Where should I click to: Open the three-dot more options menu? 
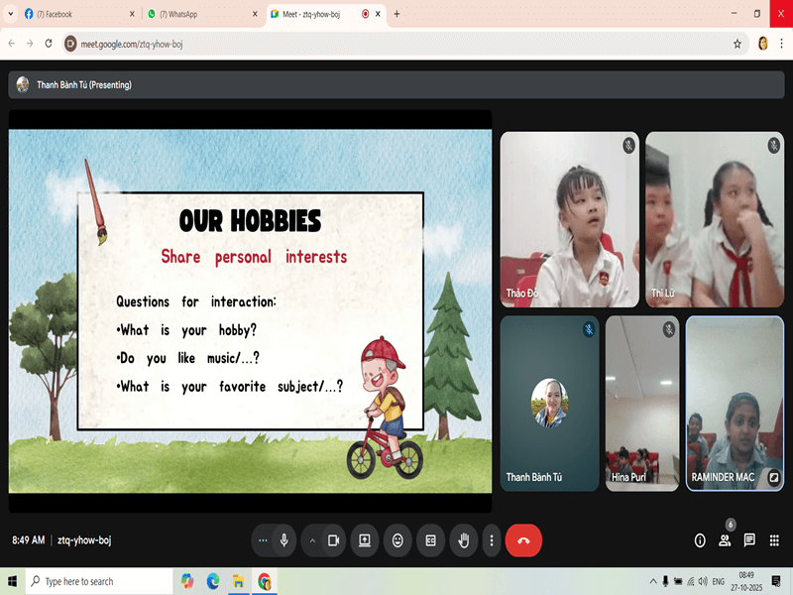[491, 540]
